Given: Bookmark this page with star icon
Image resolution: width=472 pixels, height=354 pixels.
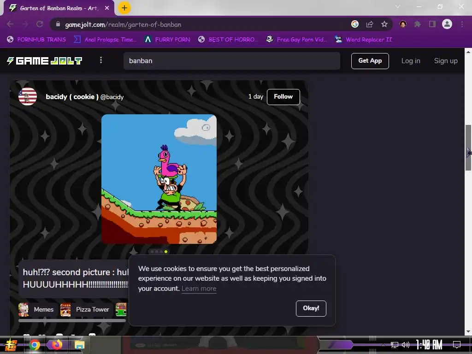Looking at the screenshot, I should point(384,24).
